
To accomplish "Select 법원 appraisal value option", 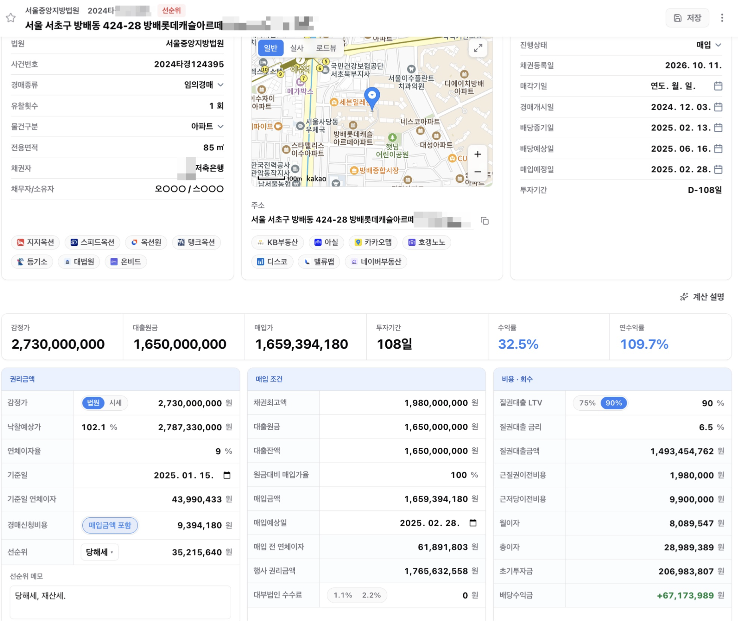I will (x=93, y=403).
